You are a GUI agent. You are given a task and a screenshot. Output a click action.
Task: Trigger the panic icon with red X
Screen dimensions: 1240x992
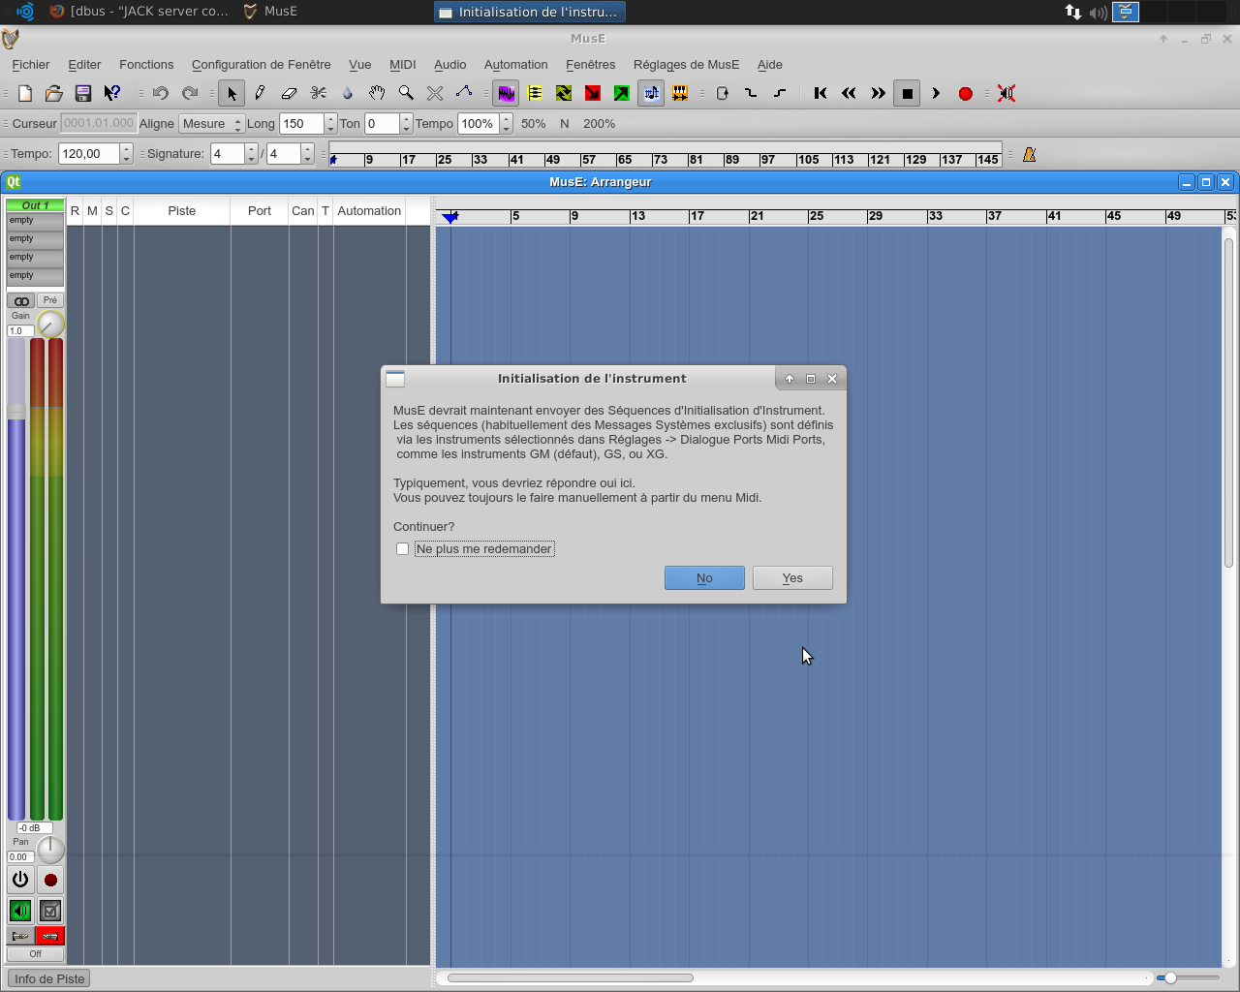point(1007,93)
